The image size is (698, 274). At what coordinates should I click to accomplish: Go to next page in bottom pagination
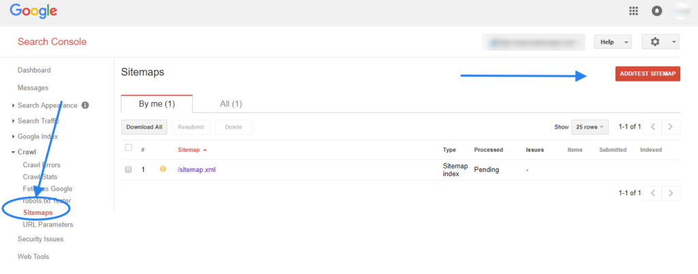tap(671, 192)
